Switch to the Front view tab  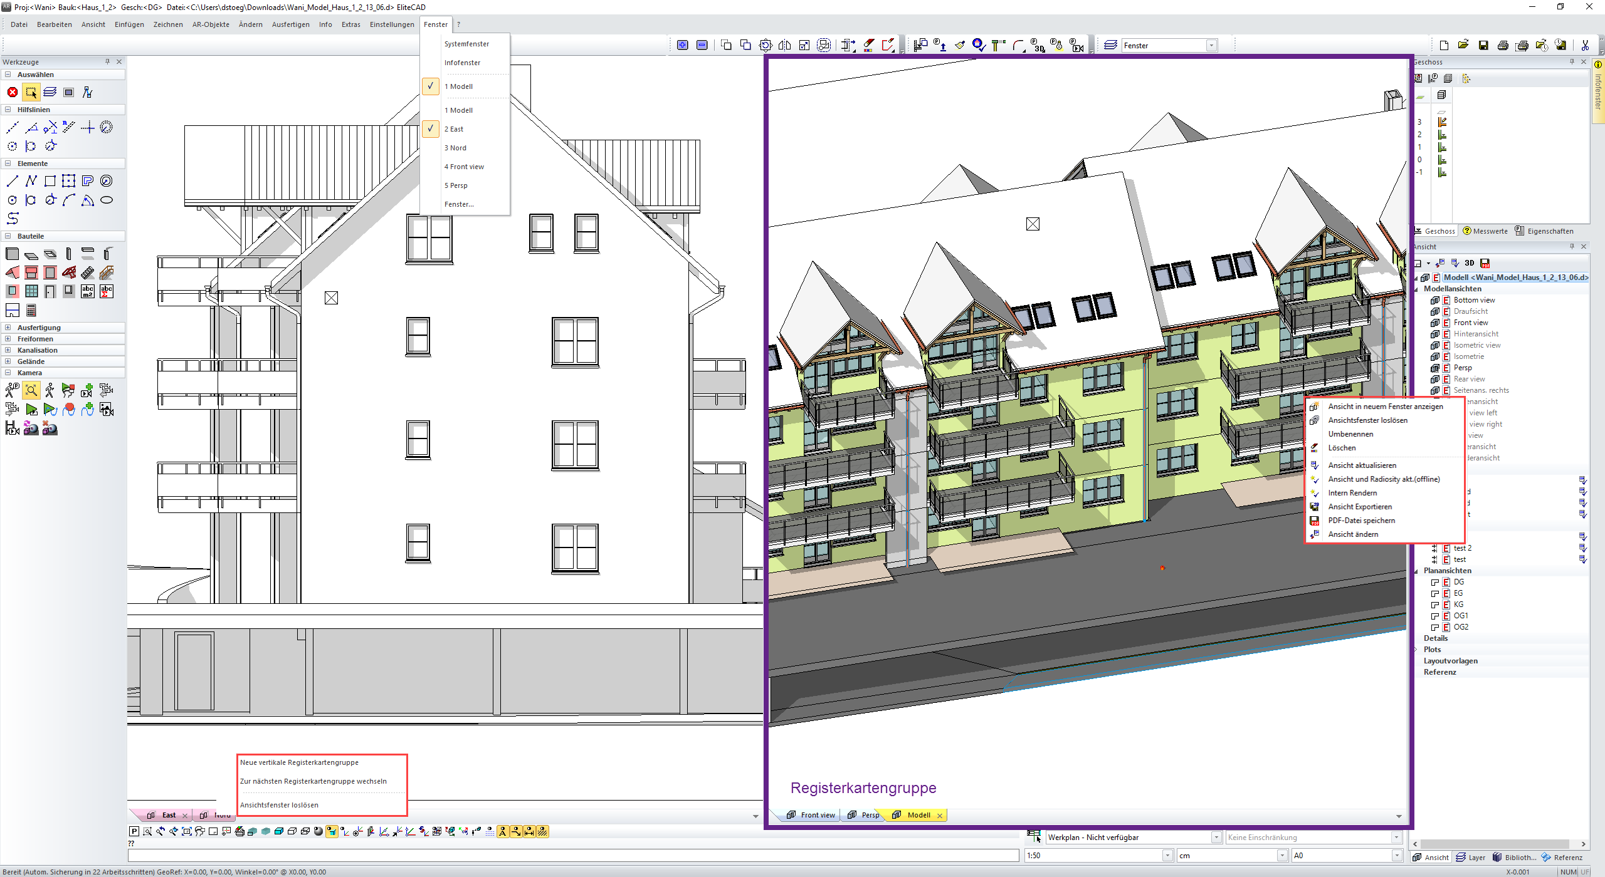[811, 815]
